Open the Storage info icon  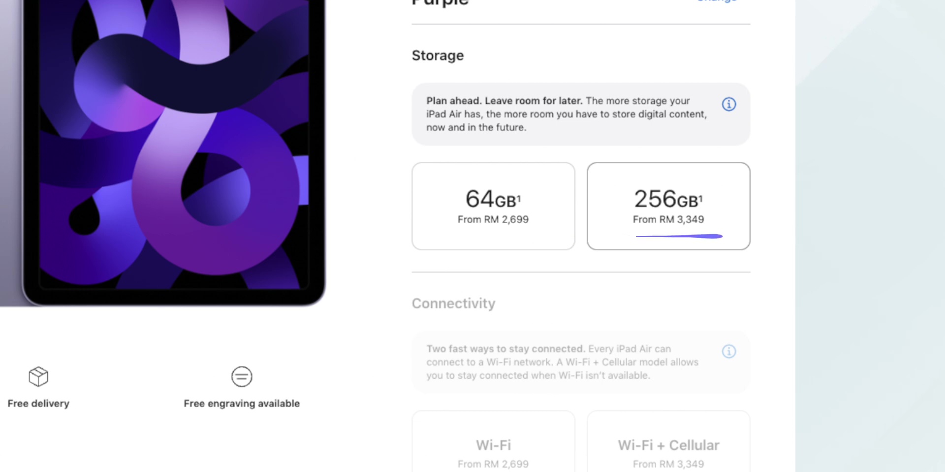pyautogui.click(x=729, y=104)
